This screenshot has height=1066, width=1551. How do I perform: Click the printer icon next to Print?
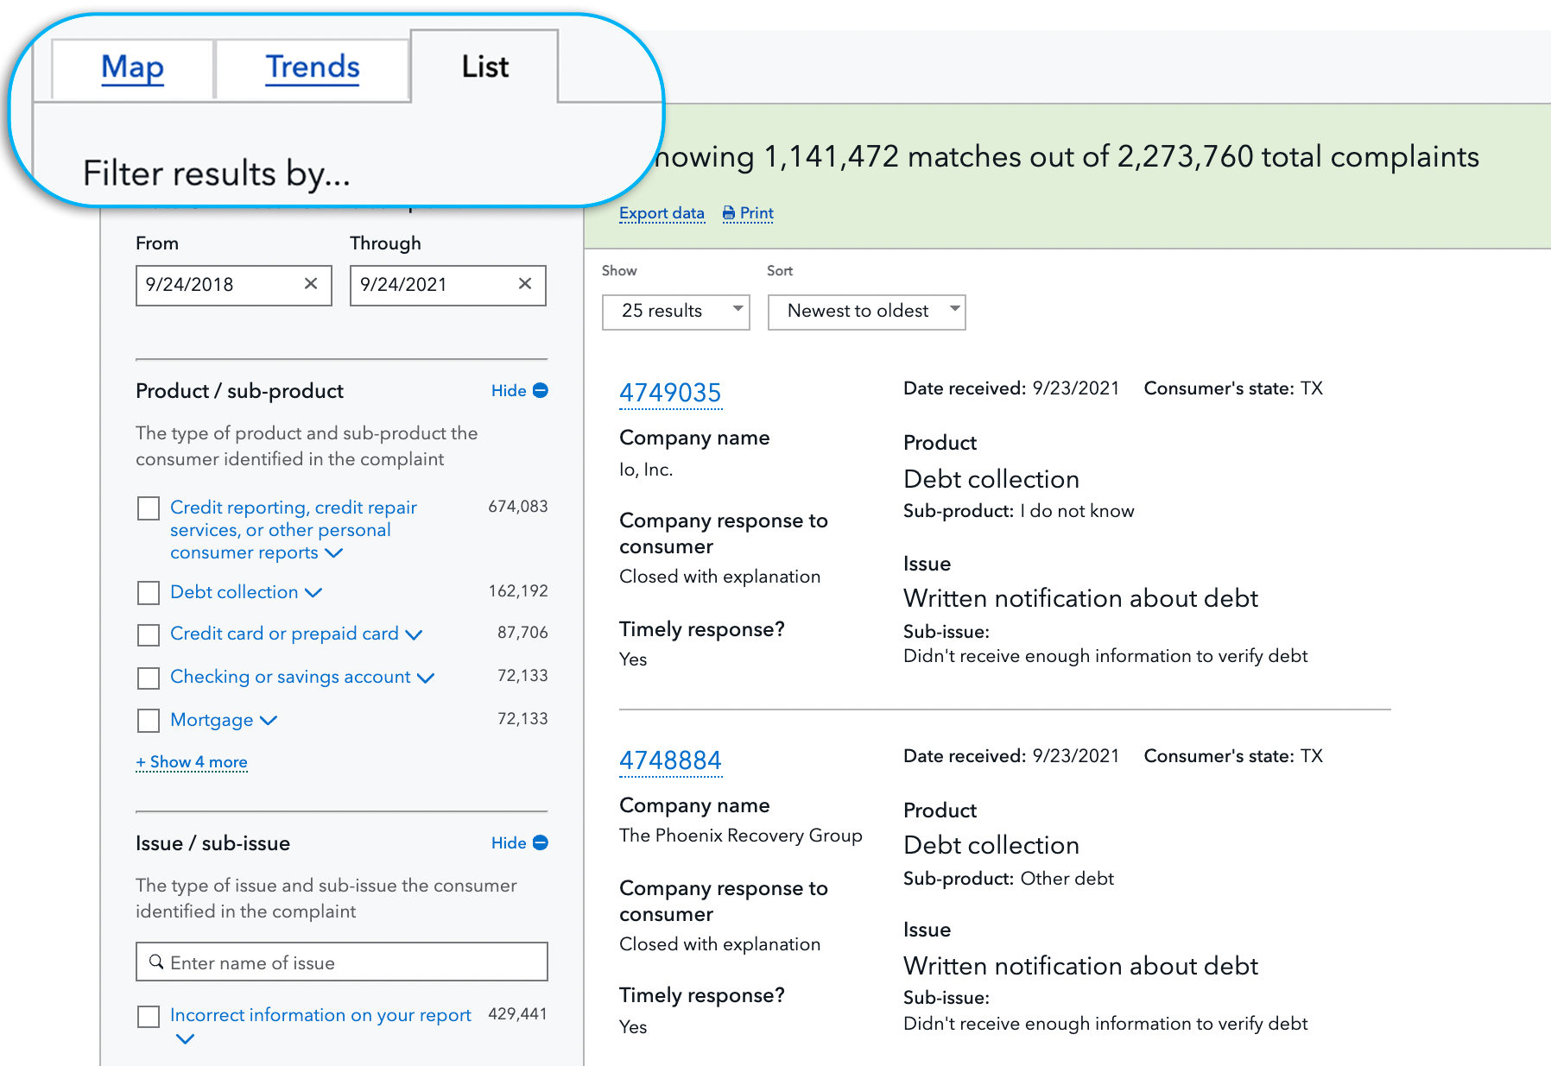[729, 213]
